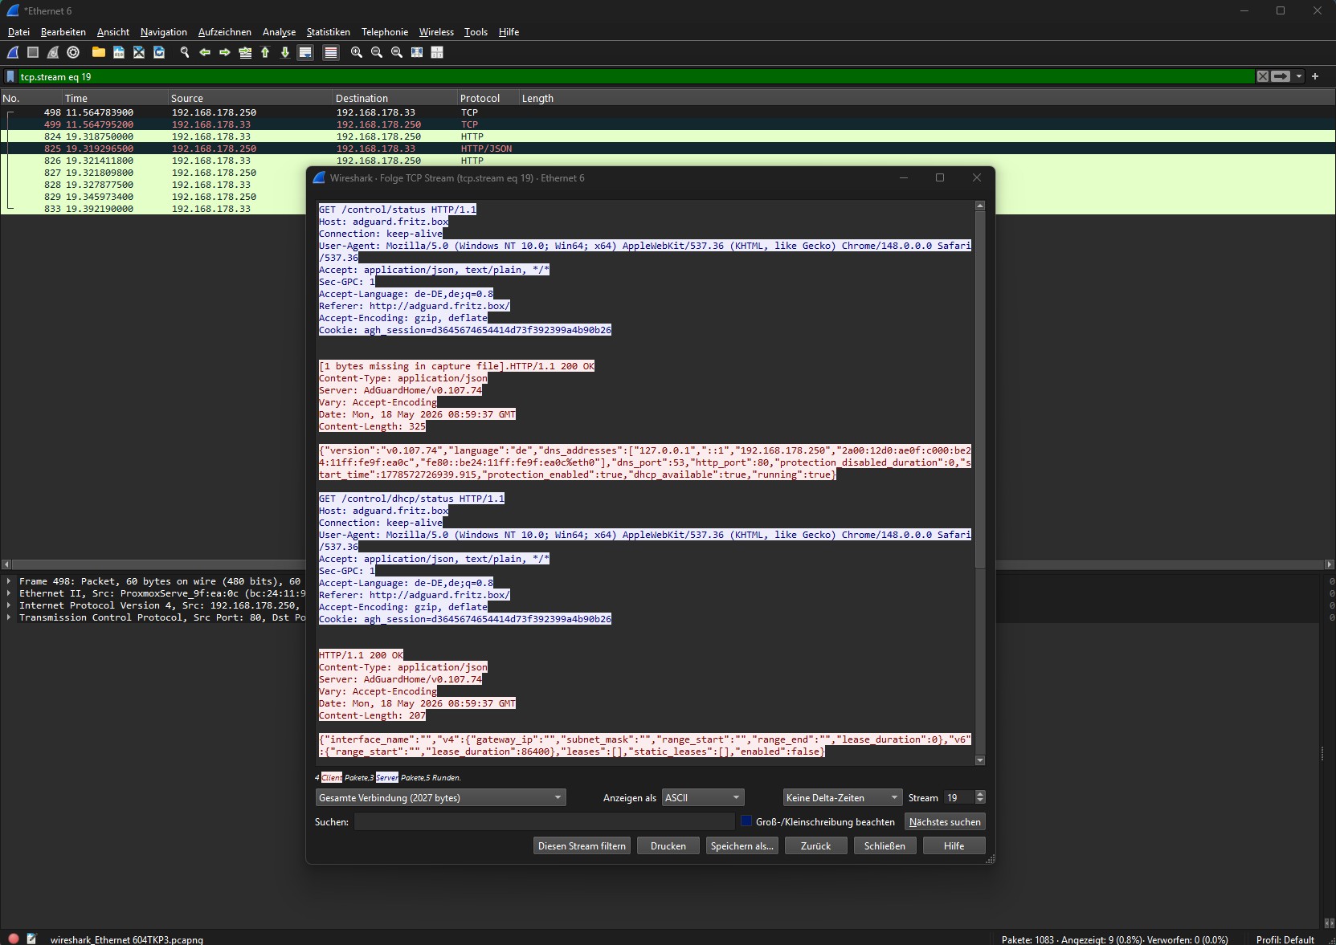This screenshot has width=1336, height=945.
Task: Reload this capture file icon
Action: click(x=159, y=52)
